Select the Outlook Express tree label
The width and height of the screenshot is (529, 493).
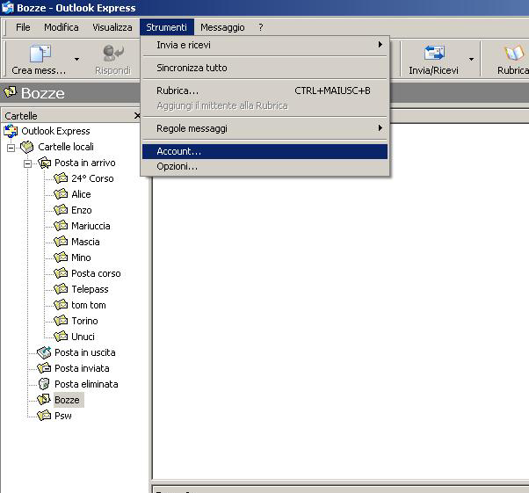[55, 131]
